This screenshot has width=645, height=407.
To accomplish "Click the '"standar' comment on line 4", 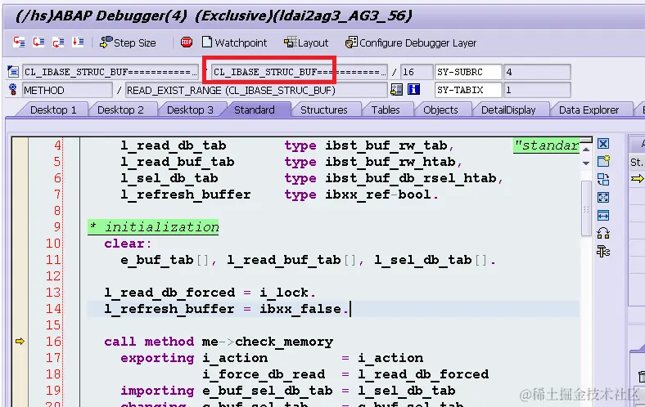I will tap(546, 145).
